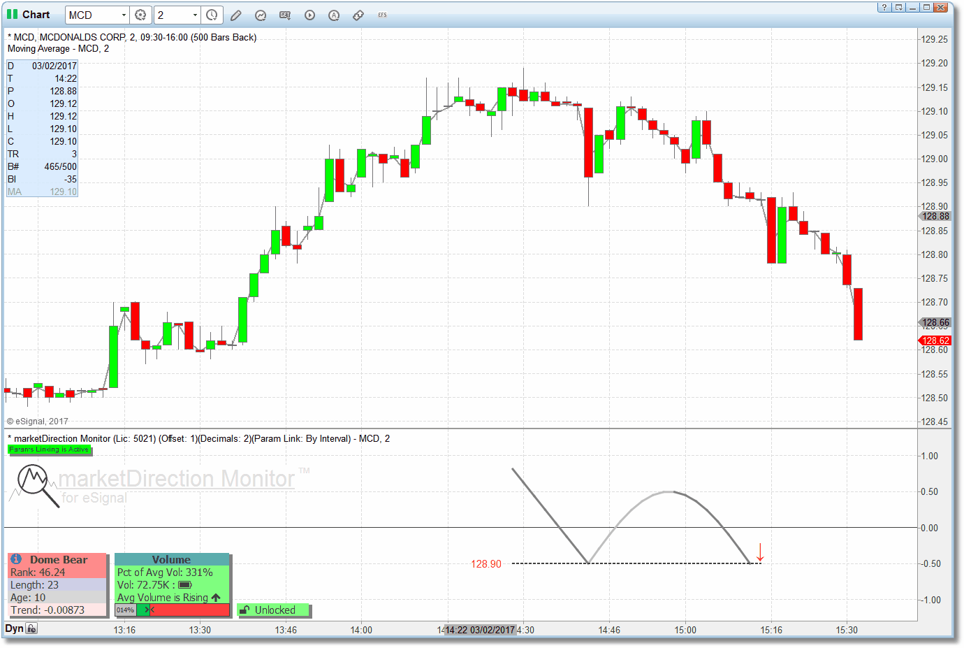Click the Volume panel header
Viewport: 964px width, 648px height.
click(172, 560)
